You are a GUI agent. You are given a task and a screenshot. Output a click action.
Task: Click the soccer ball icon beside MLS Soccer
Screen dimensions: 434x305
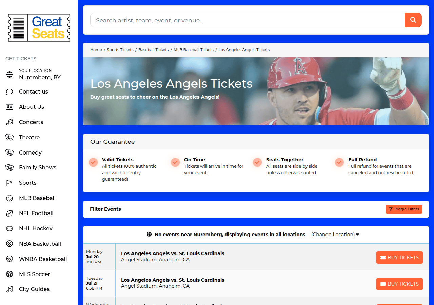9,274
